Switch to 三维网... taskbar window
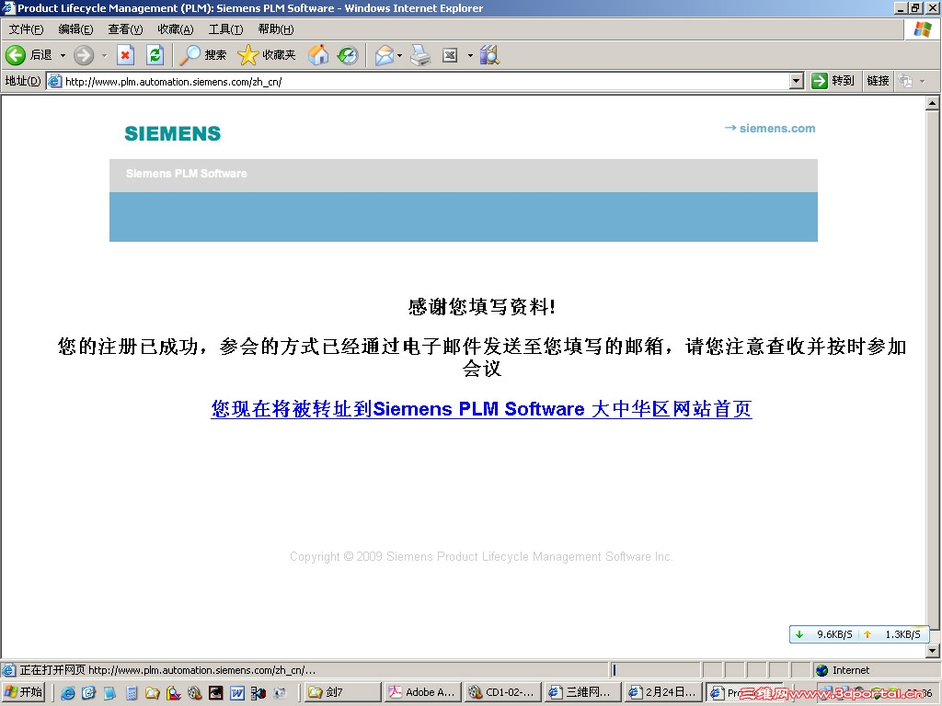 coord(582,692)
